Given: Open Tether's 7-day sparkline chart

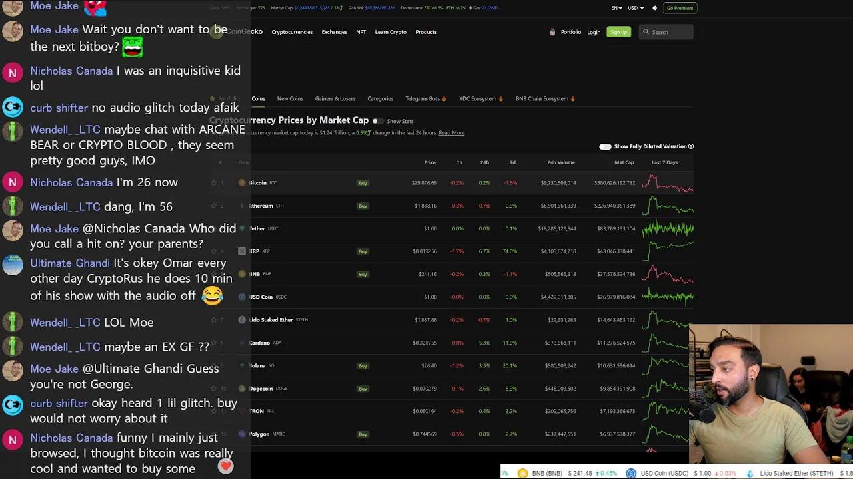Looking at the screenshot, I should (x=668, y=228).
